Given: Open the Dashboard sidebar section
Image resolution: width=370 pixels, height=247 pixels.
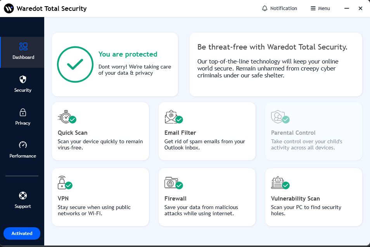Looking at the screenshot, I should click(23, 51).
